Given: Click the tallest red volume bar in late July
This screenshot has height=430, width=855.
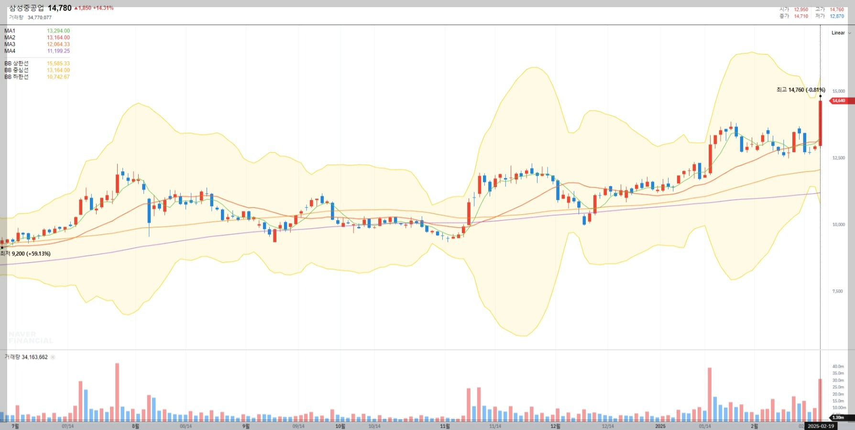Looking at the screenshot, I should [x=117, y=392].
